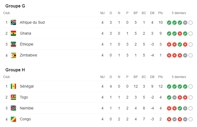This screenshot has width=197, height=127.
Task: Click the Groupe G heading
Action: [15, 6]
